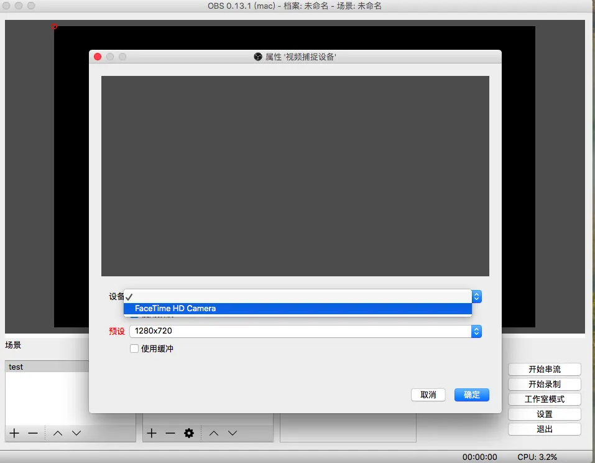The image size is (595, 463).
Task: Add a new source with plus icon
Action: click(x=151, y=433)
